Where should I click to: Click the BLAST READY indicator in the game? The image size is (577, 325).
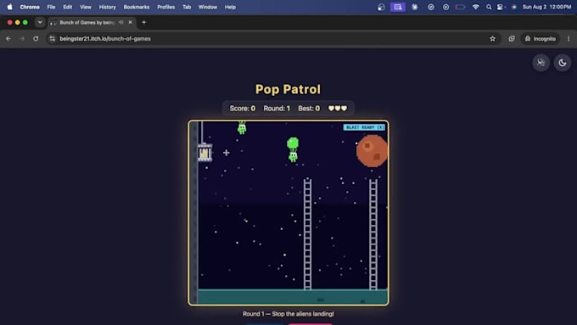click(364, 127)
